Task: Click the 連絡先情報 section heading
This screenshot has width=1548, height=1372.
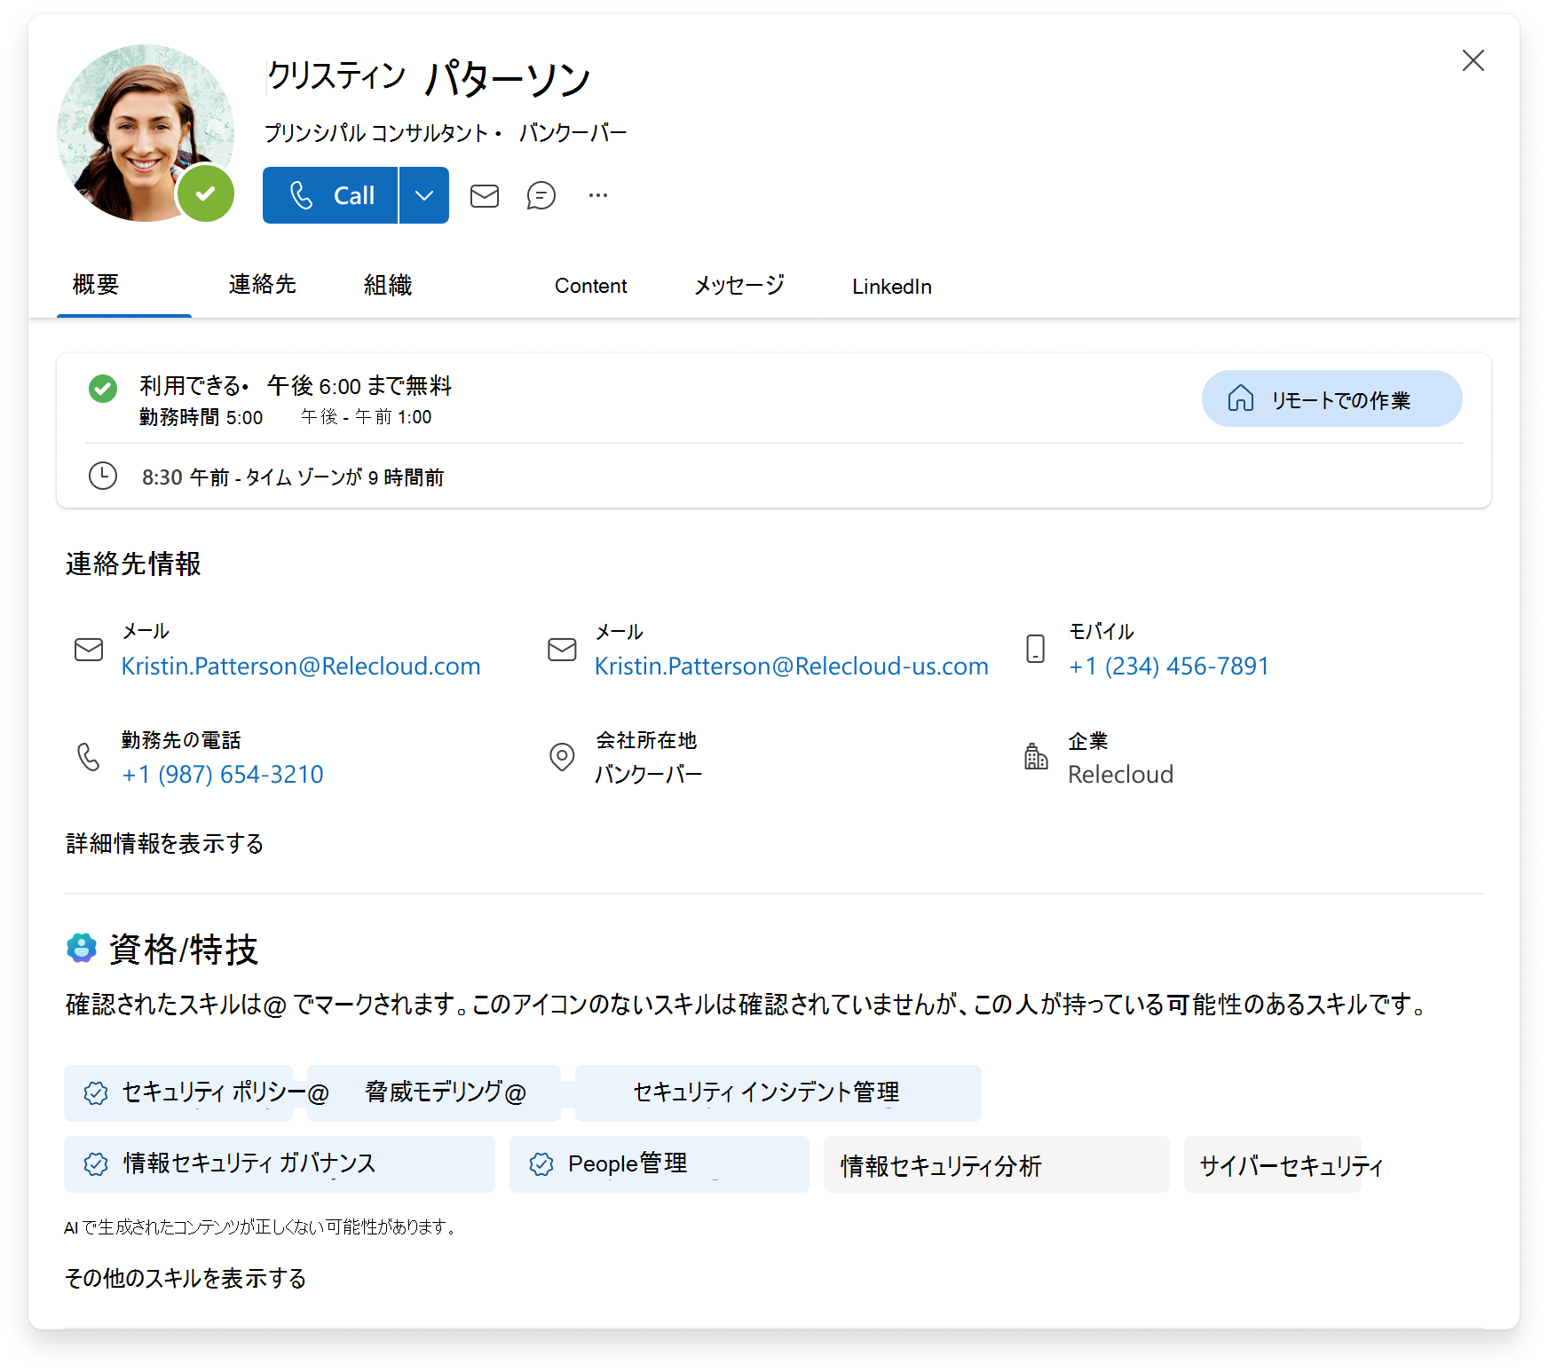Action: 133,564
